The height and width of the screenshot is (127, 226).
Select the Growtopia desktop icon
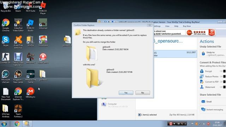pyautogui.click(x=43, y=41)
